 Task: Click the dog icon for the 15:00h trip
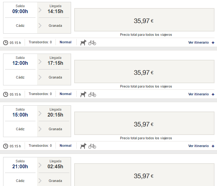[x=83, y=146]
